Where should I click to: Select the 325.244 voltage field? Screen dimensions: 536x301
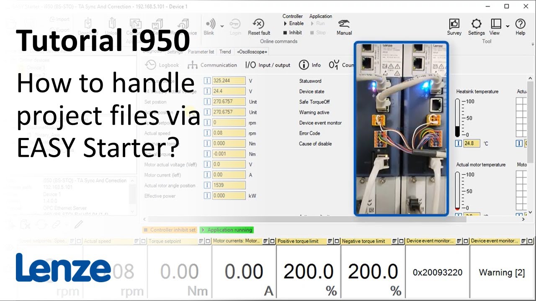point(229,81)
